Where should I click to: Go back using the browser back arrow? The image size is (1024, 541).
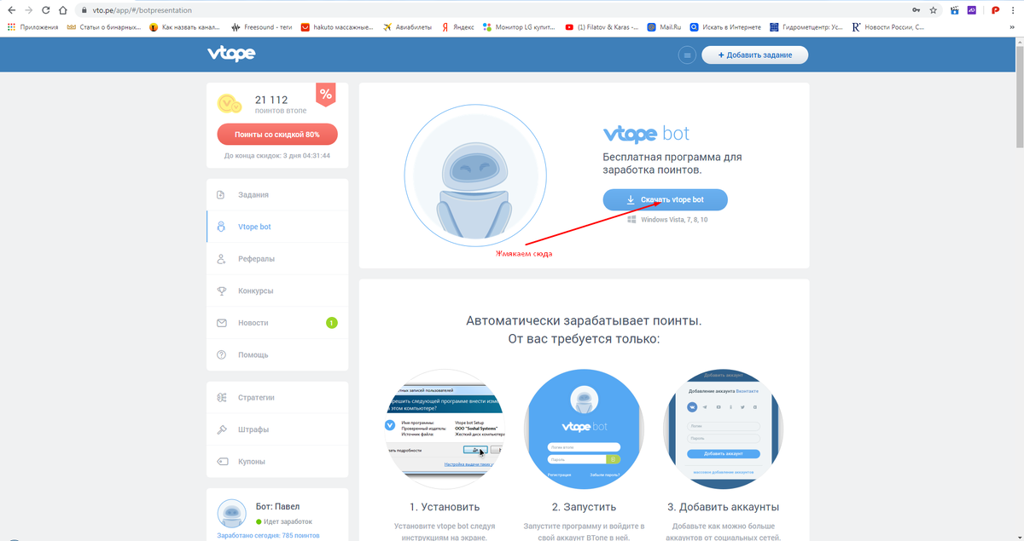click(x=11, y=10)
